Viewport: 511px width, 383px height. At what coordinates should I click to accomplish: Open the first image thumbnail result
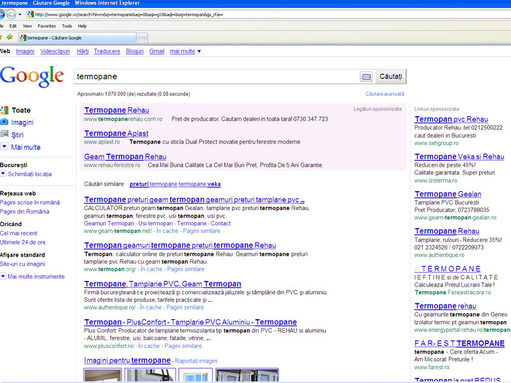pyautogui.click(x=103, y=375)
